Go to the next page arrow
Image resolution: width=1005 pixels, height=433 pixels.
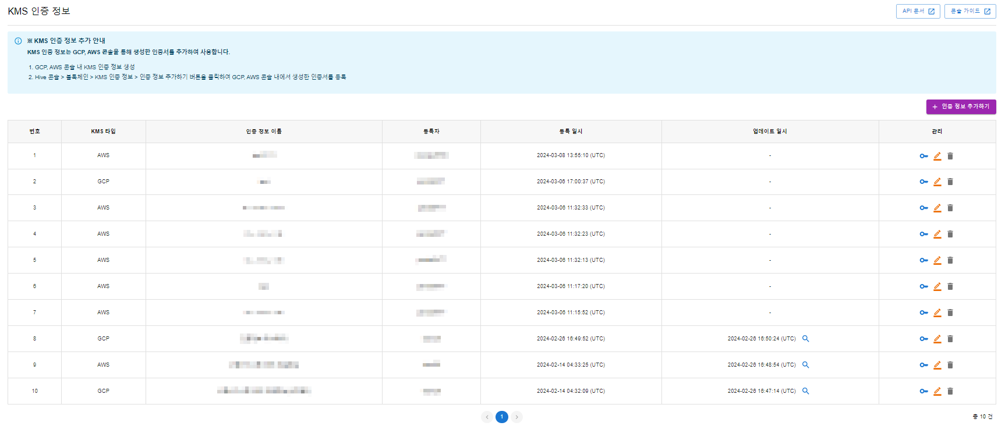[x=516, y=417]
